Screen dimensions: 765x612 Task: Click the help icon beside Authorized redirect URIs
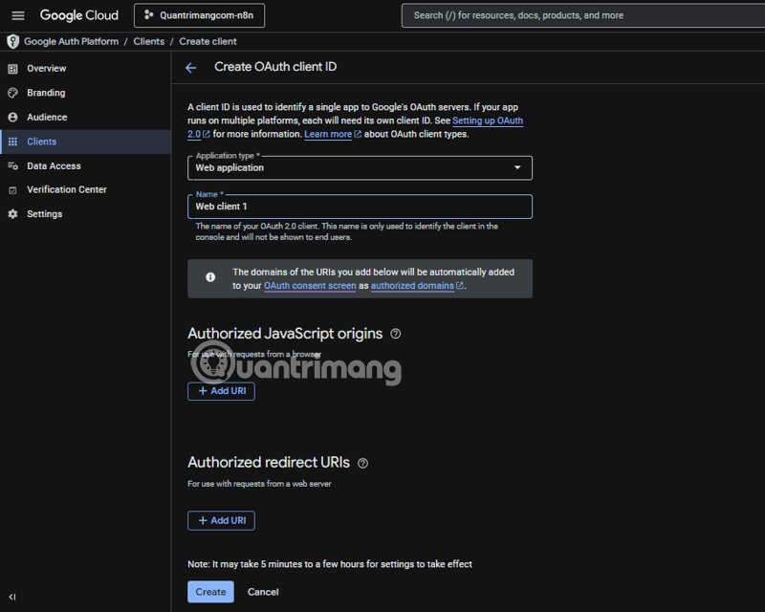tap(361, 462)
